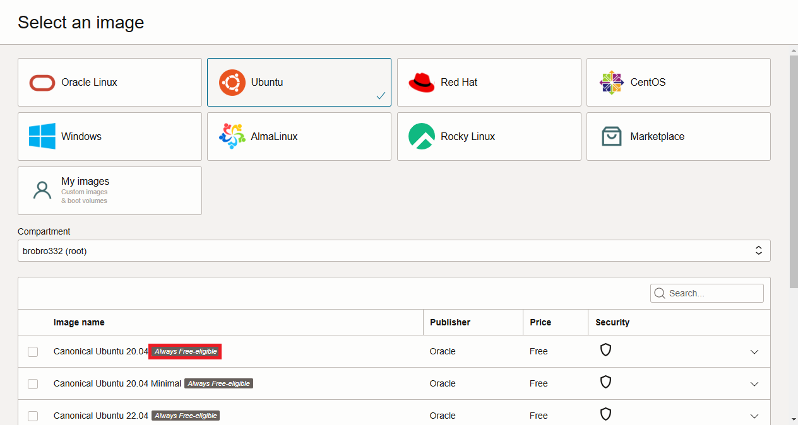Image resolution: width=798 pixels, height=425 pixels.
Task: Click the checkmark on the selected Ubuntu card
Action: (381, 96)
